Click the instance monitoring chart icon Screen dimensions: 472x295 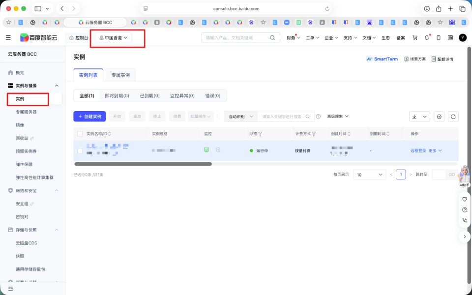(206, 150)
